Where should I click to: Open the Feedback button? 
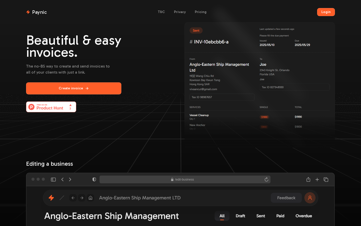(286, 198)
